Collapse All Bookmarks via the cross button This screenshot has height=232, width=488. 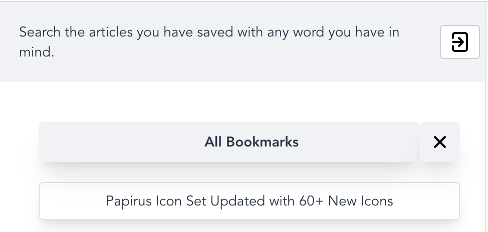point(440,142)
